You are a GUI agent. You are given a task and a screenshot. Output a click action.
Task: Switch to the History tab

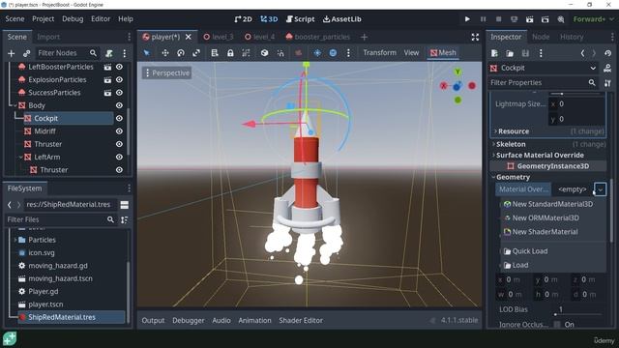[572, 37]
